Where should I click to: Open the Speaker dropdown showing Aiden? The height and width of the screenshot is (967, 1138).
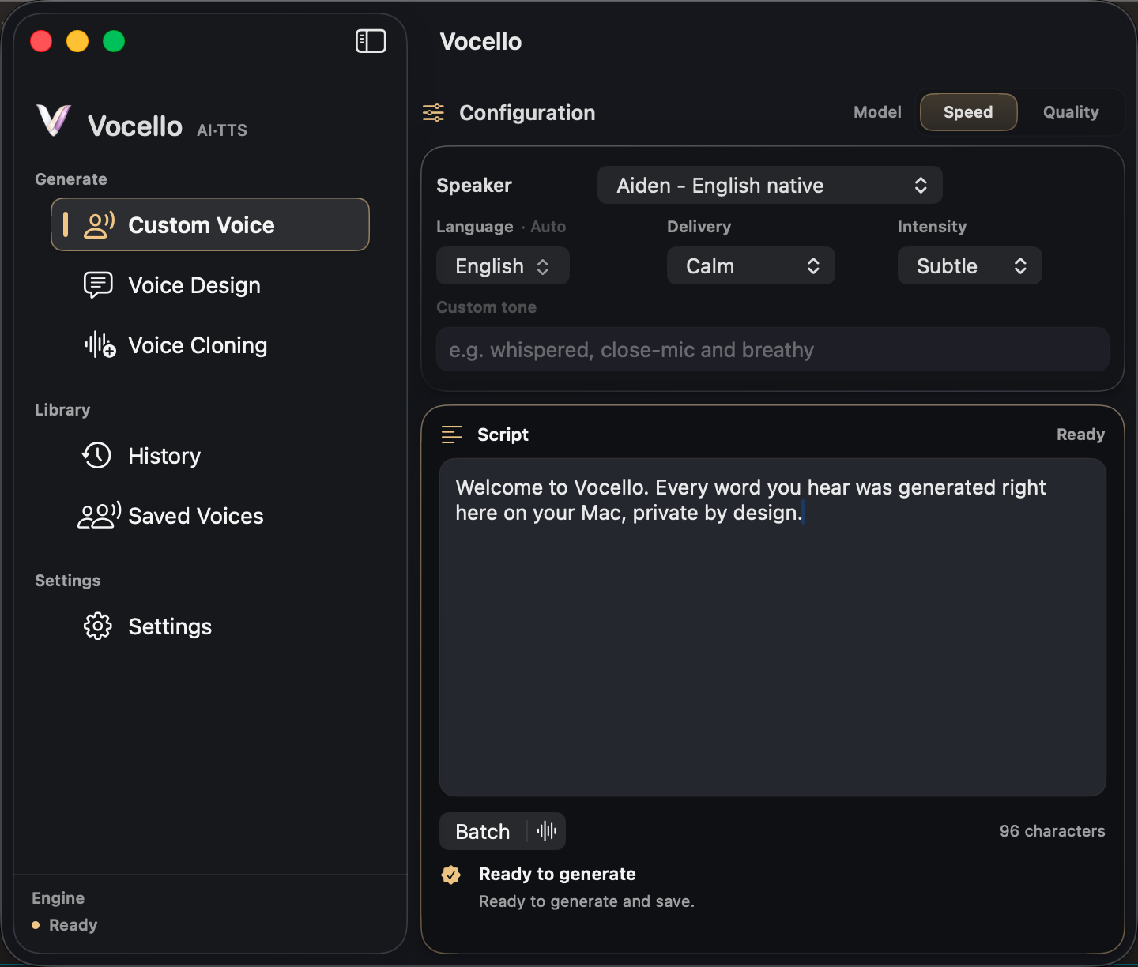tap(770, 186)
